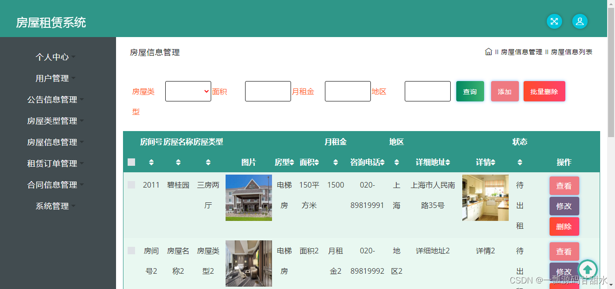Open the 房屋信息列表 breadcrumb link
Image resolution: width=615 pixels, height=289 pixels.
573,52
